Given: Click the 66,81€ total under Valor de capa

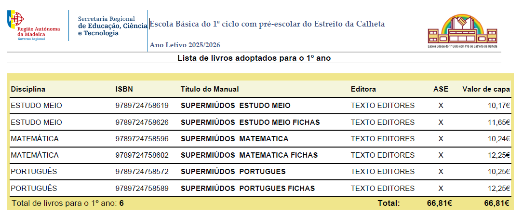Looking at the screenshot, I should pyautogui.click(x=496, y=203).
